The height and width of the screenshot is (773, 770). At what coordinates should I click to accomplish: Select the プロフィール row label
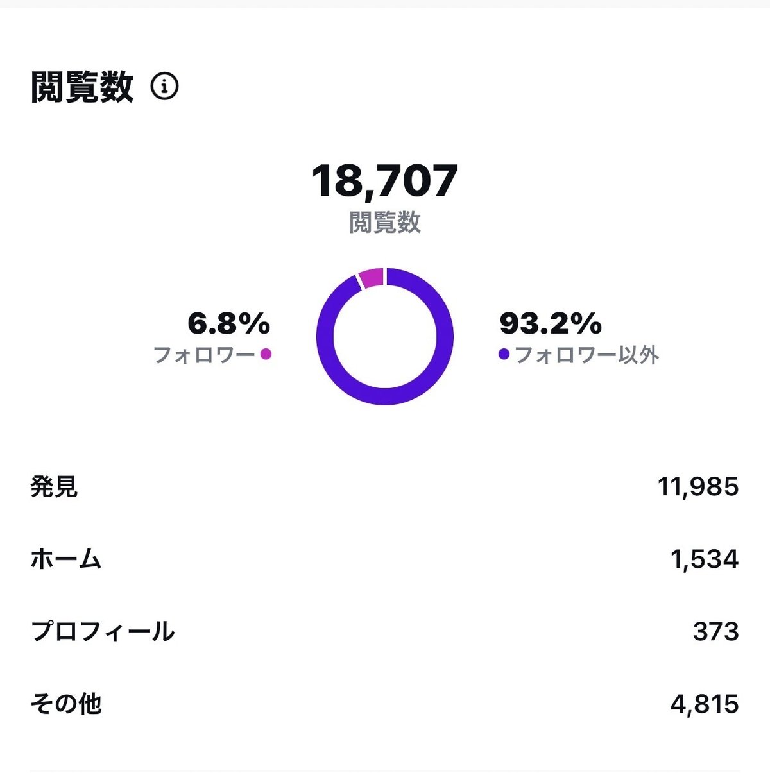click(103, 632)
